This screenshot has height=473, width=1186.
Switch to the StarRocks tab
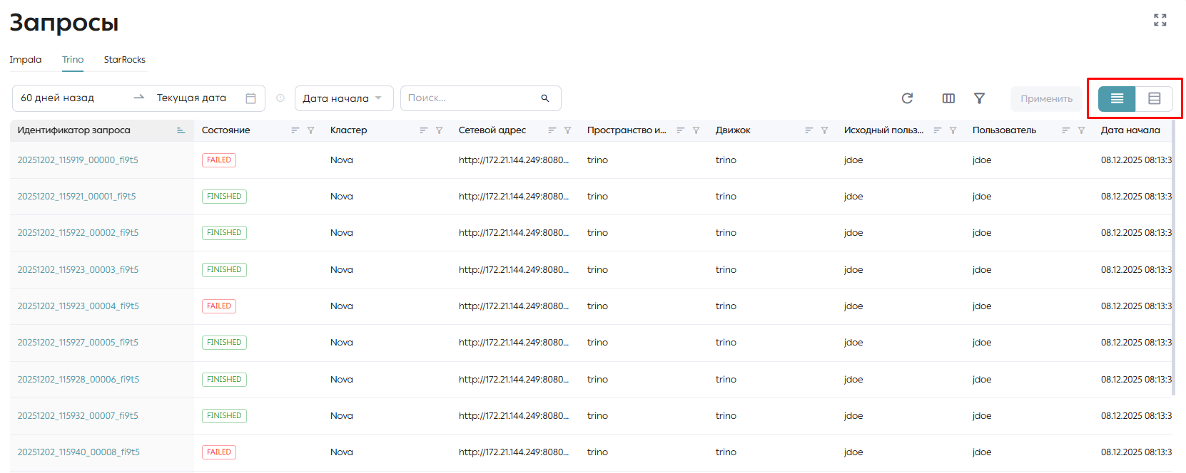[x=125, y=60]
